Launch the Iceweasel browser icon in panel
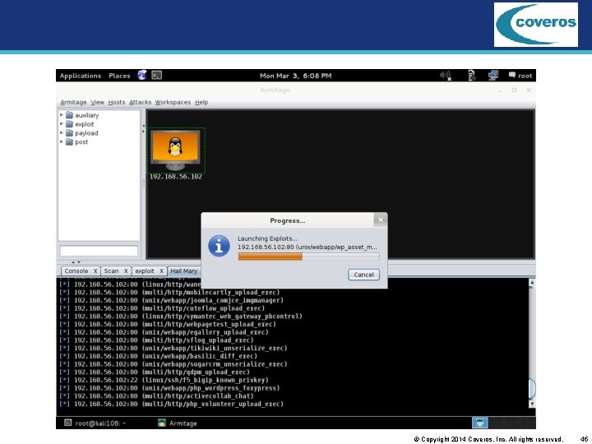The image size is (592, 444). pos(142,75)
